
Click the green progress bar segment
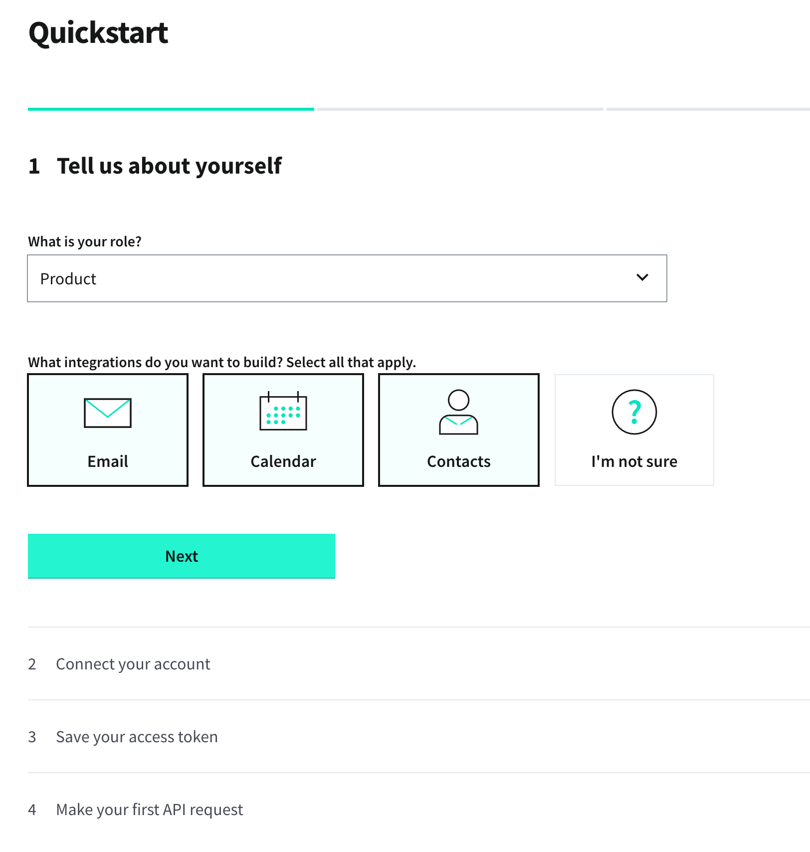(x=171, y=109)
